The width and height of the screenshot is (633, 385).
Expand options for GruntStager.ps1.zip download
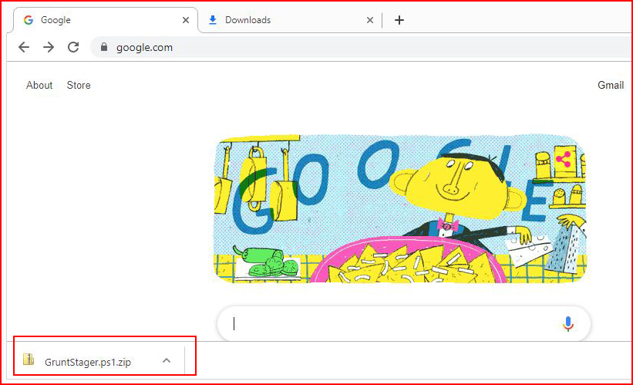pyautogui.click(x=167, y=360)
